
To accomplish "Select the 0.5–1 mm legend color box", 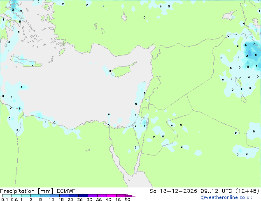I will (16, 196).
